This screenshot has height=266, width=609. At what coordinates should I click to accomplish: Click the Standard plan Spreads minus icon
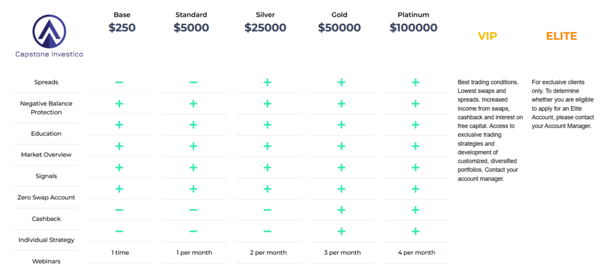193,82
